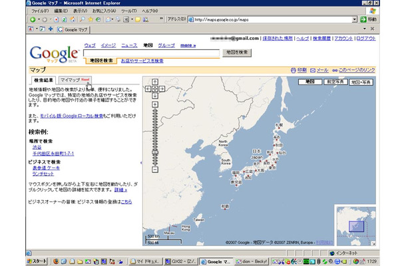Image resolution: width=406 pixels, height=266 pixels.
Task: Click the map zoom level slider
Action: 155,152
